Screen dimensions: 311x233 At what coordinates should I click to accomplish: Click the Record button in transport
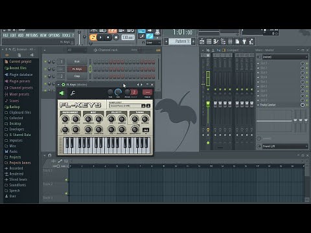116,38
